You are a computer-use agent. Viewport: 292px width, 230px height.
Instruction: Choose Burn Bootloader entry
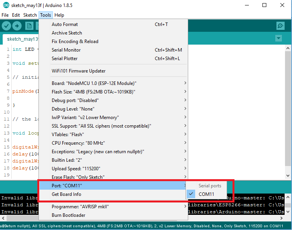coord(114,215)
